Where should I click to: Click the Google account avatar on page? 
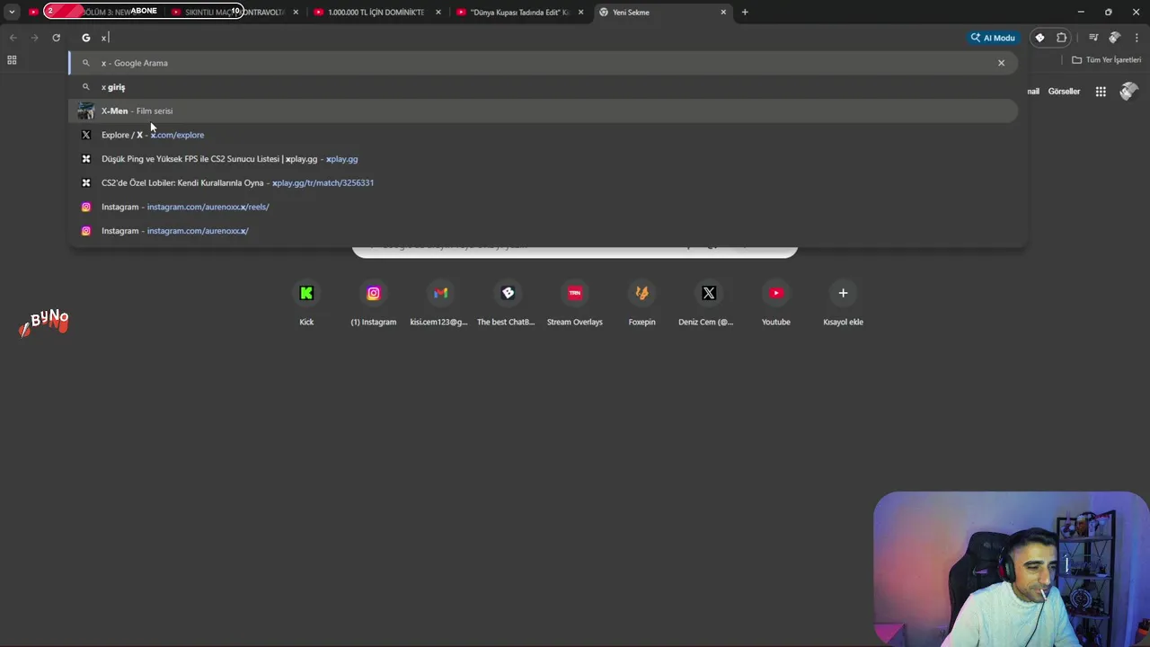coord(1129,91)
